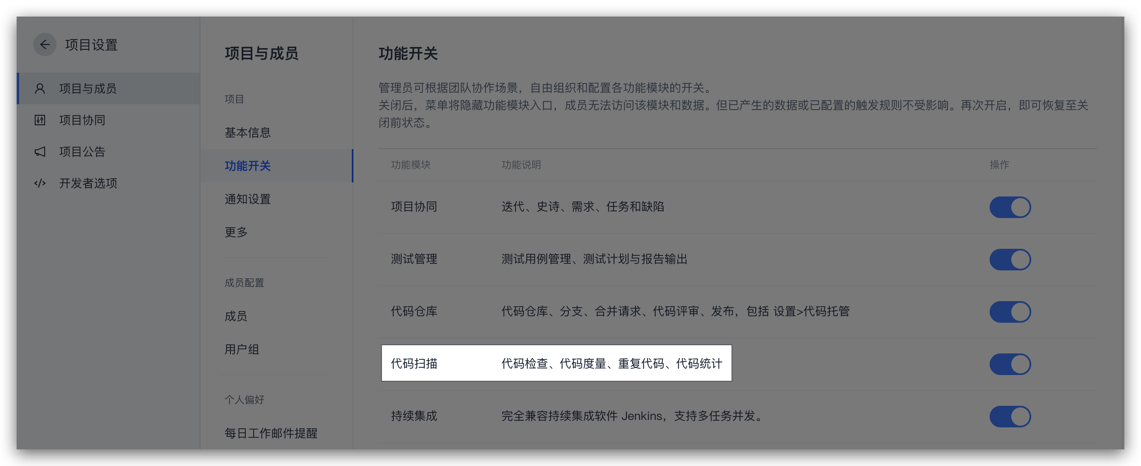Image resolution: width=1141 pixels, height=466 pixels.
Task: Toggle the 项目协同 feature switch
Action: [1010, 207]
